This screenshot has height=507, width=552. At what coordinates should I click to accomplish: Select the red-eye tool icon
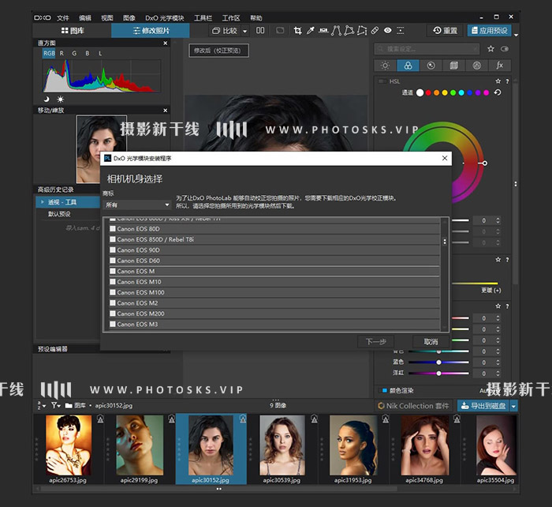(388, 31)
